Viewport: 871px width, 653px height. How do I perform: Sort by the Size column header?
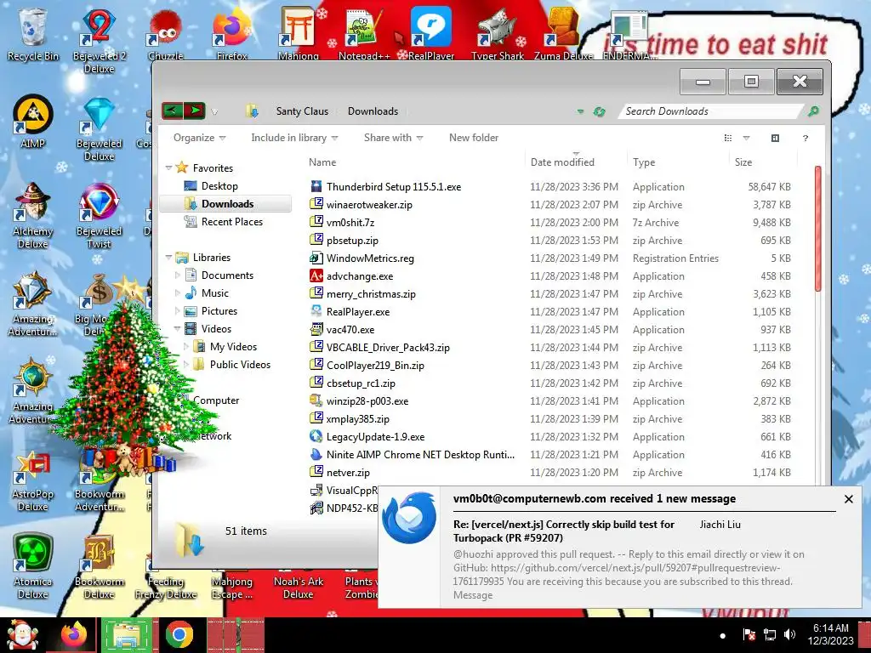click(x=743, y=162)
